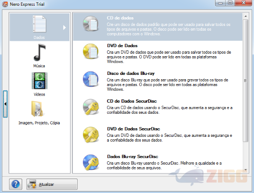Viewport: 254px width, 193px height.
Task: Select the Música label
Action: tap(39, 66)
